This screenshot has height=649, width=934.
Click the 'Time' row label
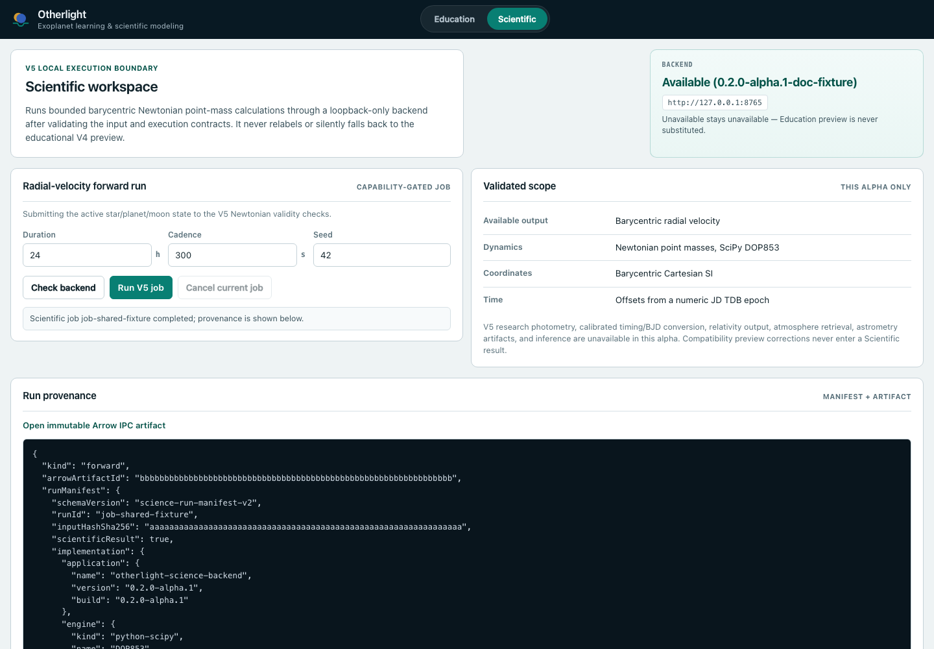tap(493, 300)
